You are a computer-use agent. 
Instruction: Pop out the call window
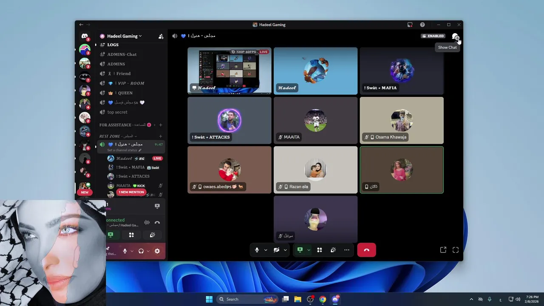[443, 250]
